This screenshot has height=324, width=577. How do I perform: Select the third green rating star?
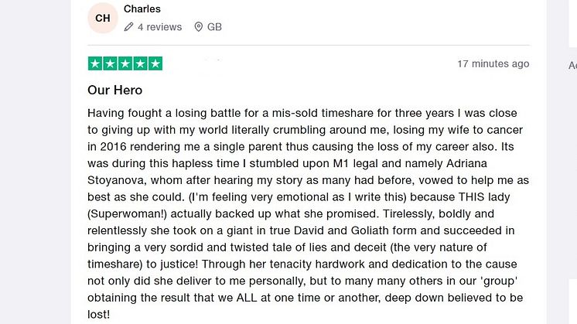(125, 63)
